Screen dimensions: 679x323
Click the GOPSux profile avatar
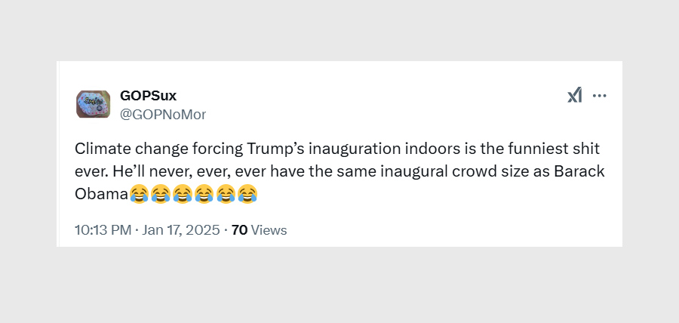94,104
